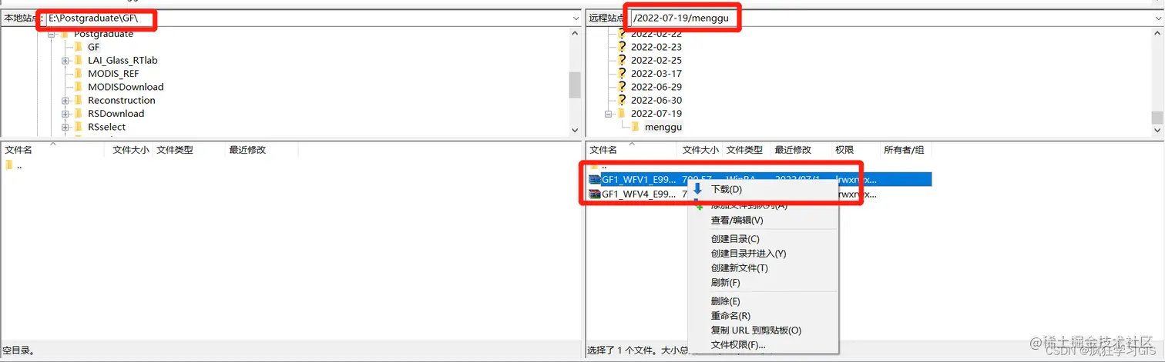Image resolution: width=1165 pixels, height=362 pixels.
Task: Click the '..' entry in remote file list
Action: coord(604,165)
